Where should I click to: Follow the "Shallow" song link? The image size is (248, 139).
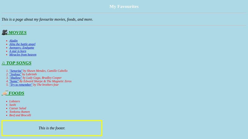point(16,78)
